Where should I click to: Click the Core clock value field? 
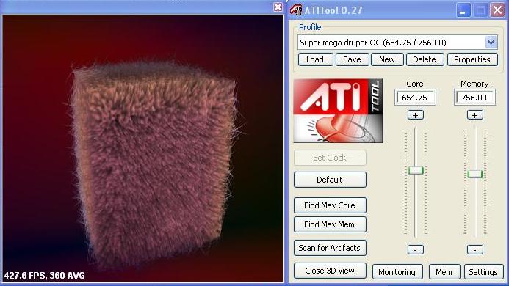[x=415, y=98]
